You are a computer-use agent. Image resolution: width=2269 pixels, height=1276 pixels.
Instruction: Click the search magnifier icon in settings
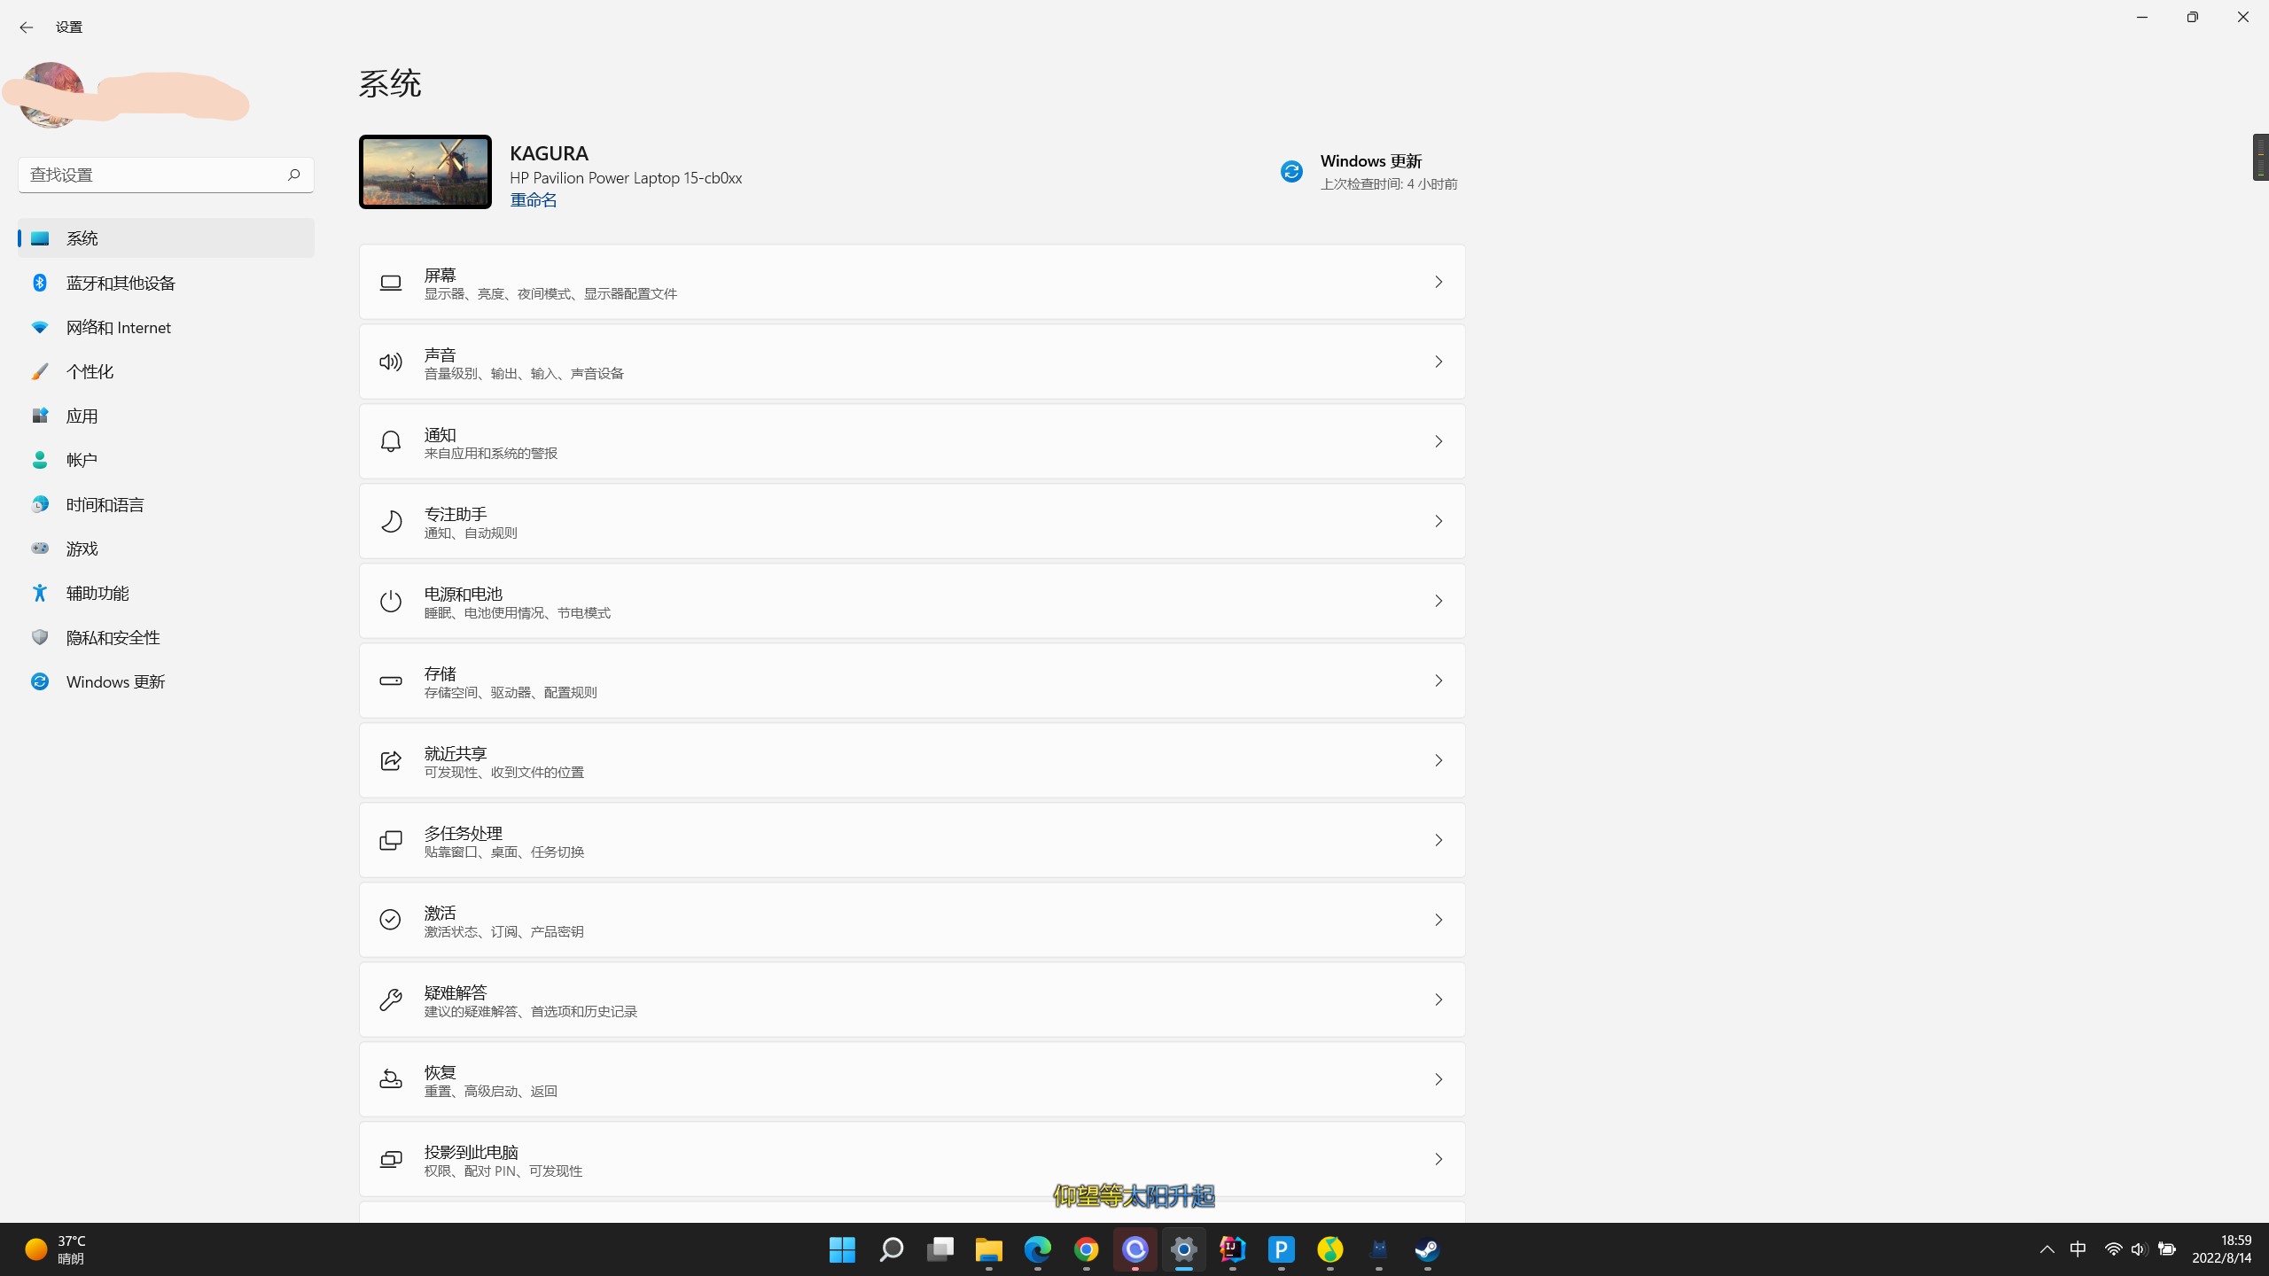point(293,175)
